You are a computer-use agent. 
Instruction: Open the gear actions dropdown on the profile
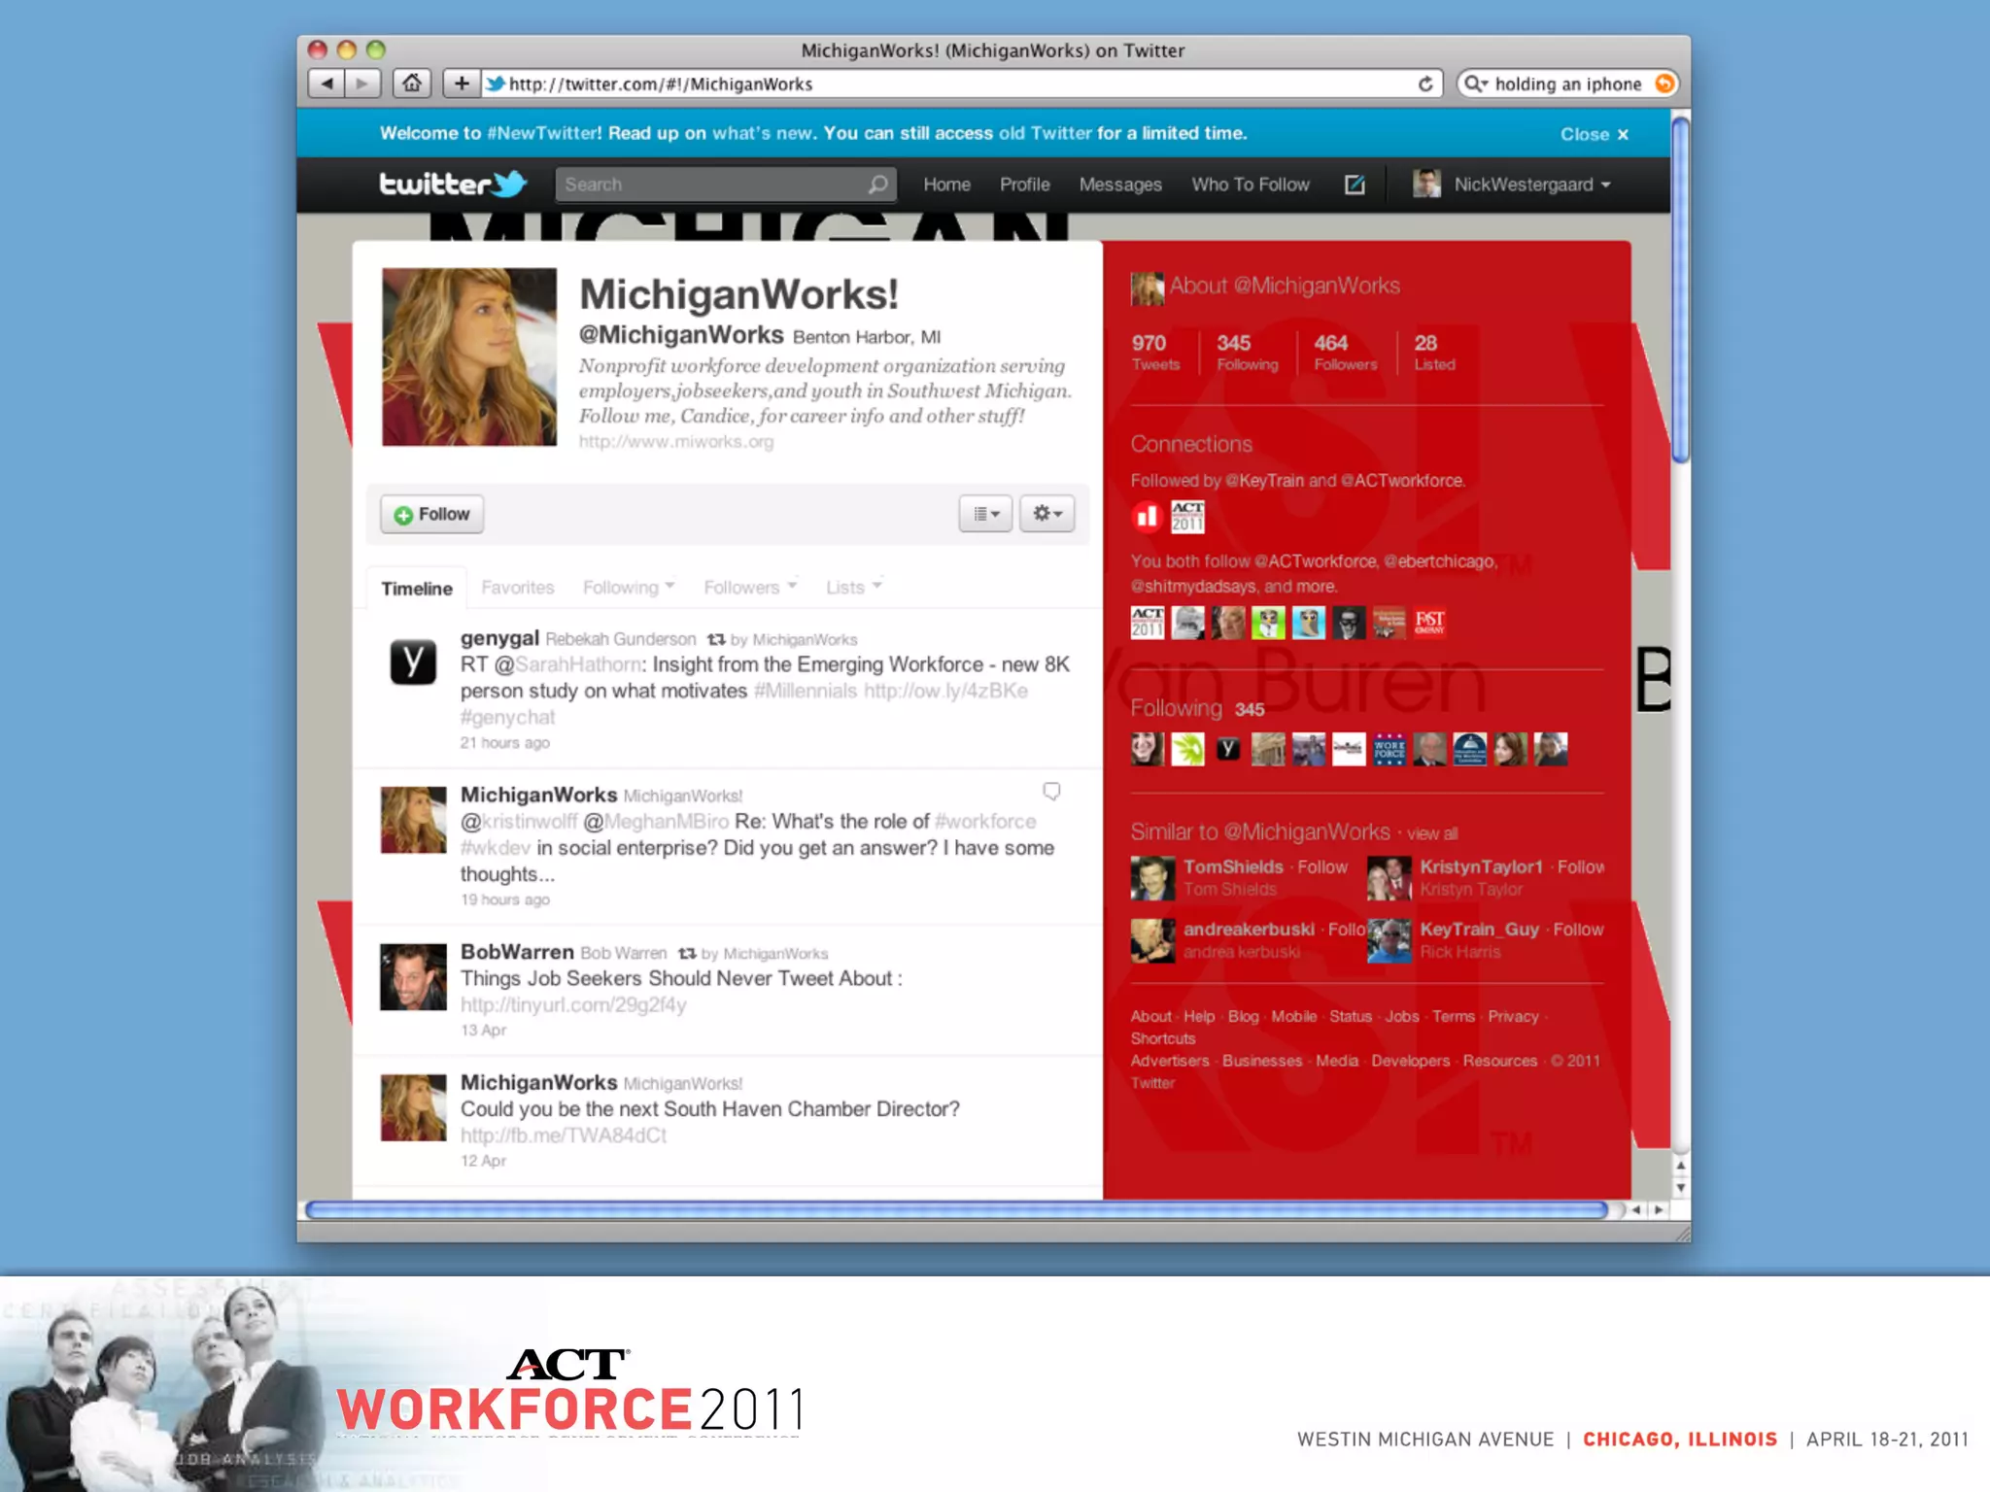1046,514
